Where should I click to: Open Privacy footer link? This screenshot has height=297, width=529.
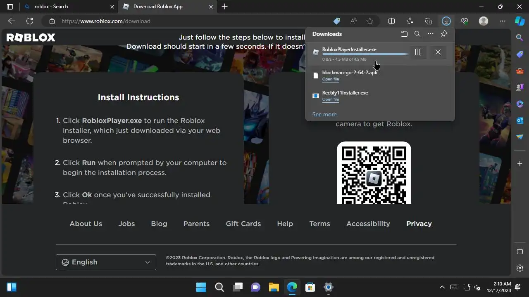point(419,224)
